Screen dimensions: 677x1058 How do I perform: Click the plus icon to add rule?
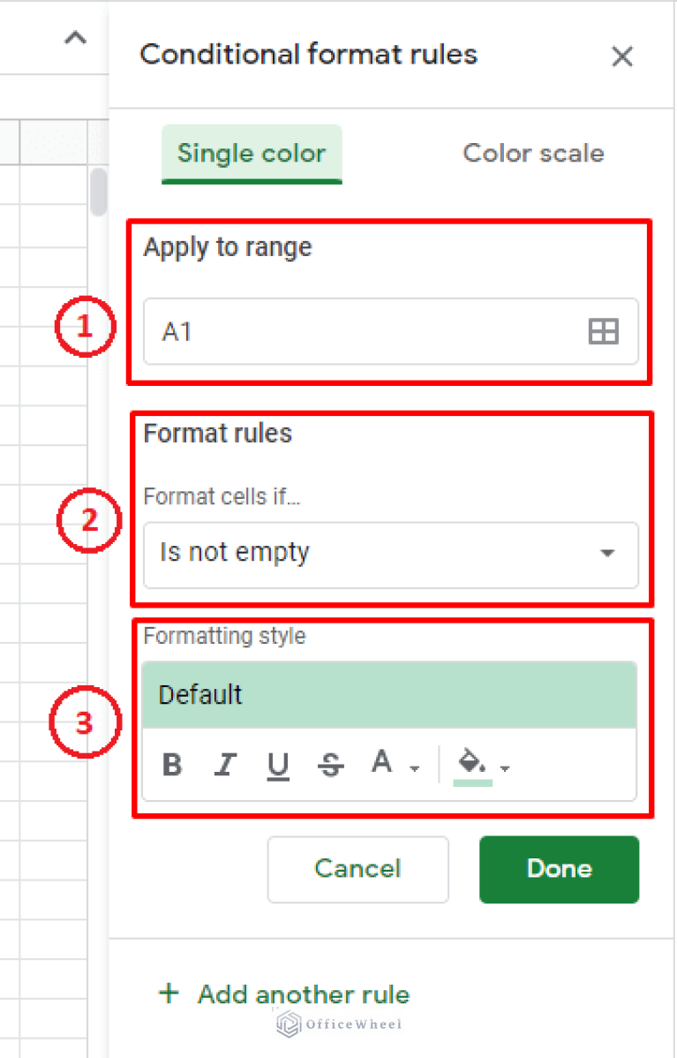167,994
